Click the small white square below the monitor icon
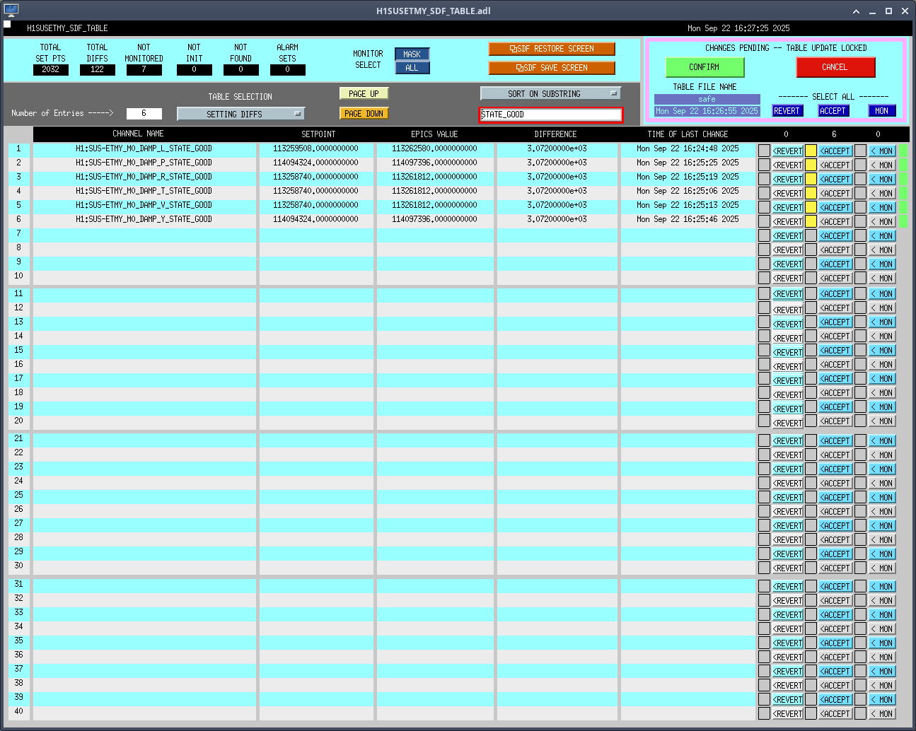This screenshot has width=916, height=731. tap(7, 25)
